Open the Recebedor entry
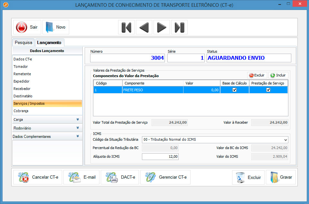 point(47,89)
